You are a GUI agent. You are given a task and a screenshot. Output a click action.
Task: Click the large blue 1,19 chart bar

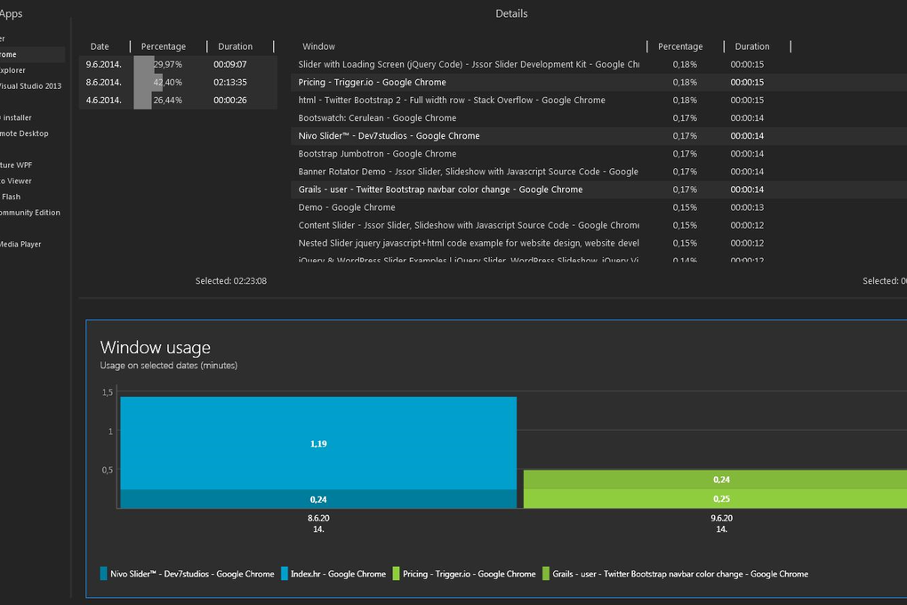318,443
